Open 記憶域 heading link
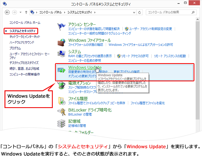 coord(74,121)
